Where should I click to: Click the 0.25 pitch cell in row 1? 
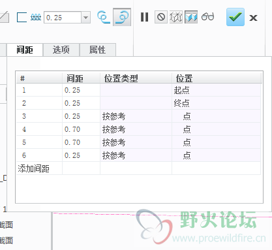81,90
